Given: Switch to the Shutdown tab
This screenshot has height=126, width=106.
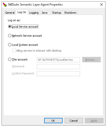Looking at the screenshot, I should 70,13.
